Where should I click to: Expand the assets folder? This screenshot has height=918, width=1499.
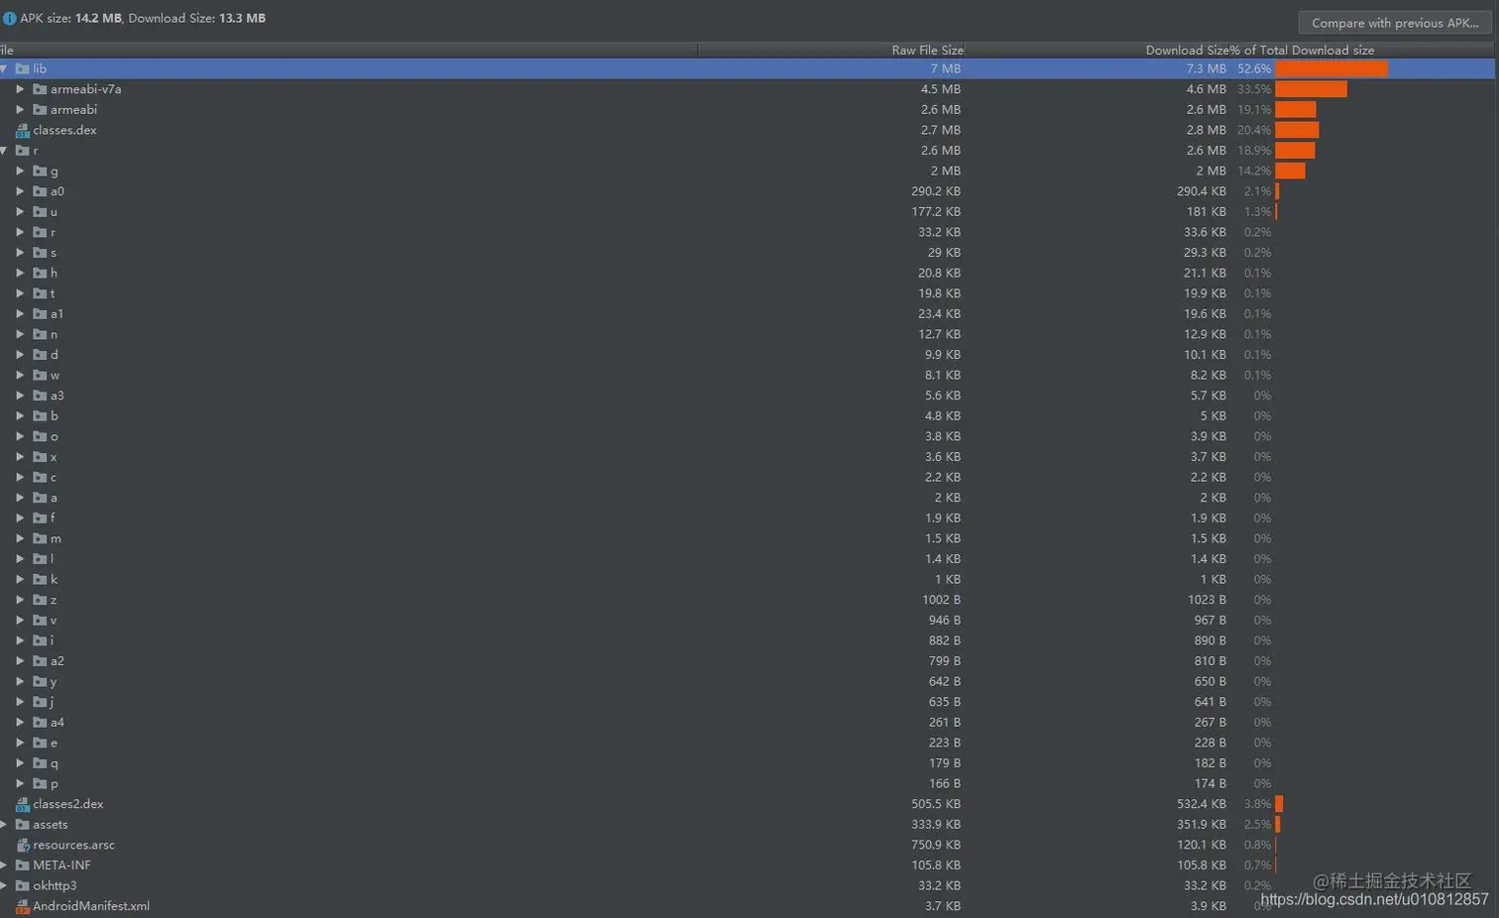tap(4, 824)
